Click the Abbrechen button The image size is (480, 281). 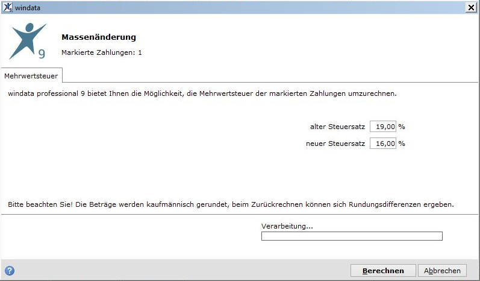point(442,271)
